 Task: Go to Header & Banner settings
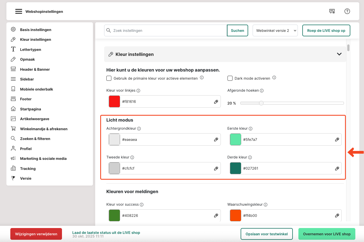tap(35, 69)
